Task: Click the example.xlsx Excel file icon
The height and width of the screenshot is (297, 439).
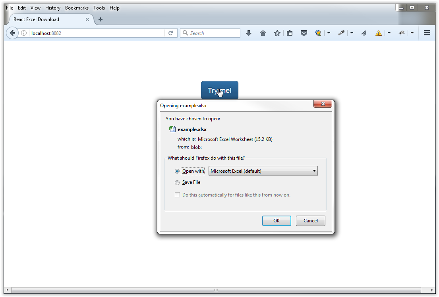Action: click(x=172, y=129)
